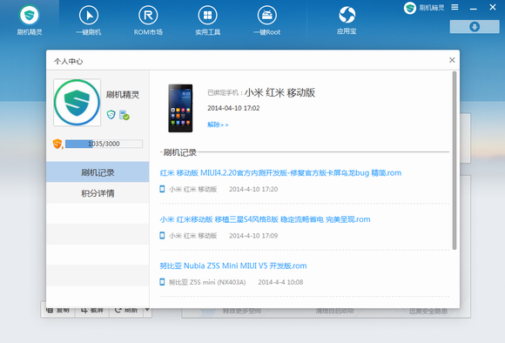
Task: Select the 刷机记录 sidebar tab
Action: [98, 172]
